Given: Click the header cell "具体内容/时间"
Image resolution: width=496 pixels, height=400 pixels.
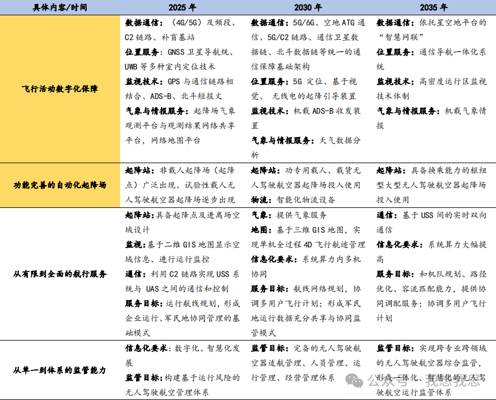Looking at the screenshot, I should (x=60, y=7).
